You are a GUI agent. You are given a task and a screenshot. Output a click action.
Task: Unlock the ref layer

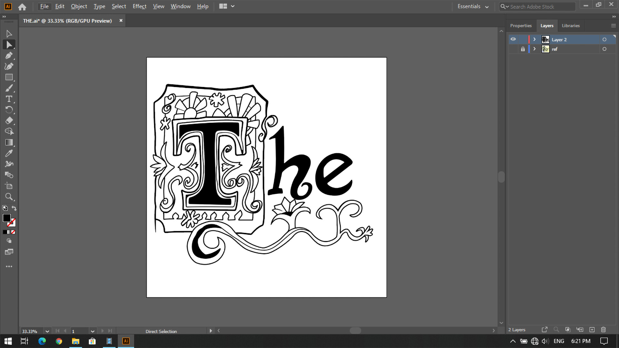[523, 49]
